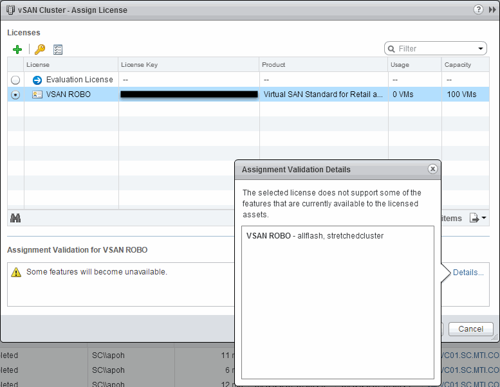This screenshot has width=500, height=387.
Task: Sort by the Product column header
Action: tap(274, 65)
